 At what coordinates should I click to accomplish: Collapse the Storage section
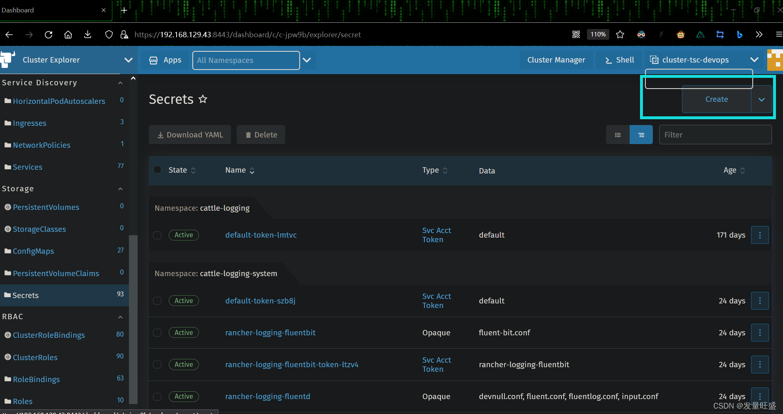tap(120, 189)
